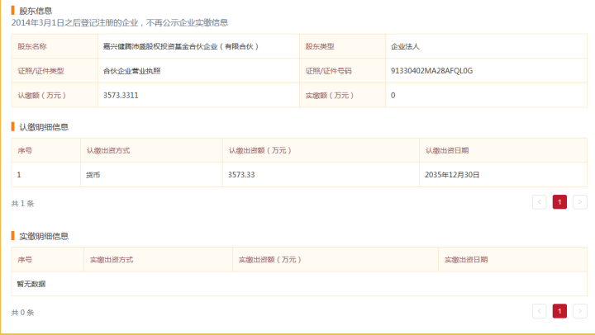
Task: Click the 3573.3311 subscribed amount value
Action: (x=121, y=96)
